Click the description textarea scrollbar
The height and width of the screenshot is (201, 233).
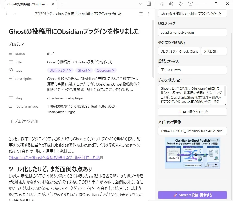(x=225, y=91)
